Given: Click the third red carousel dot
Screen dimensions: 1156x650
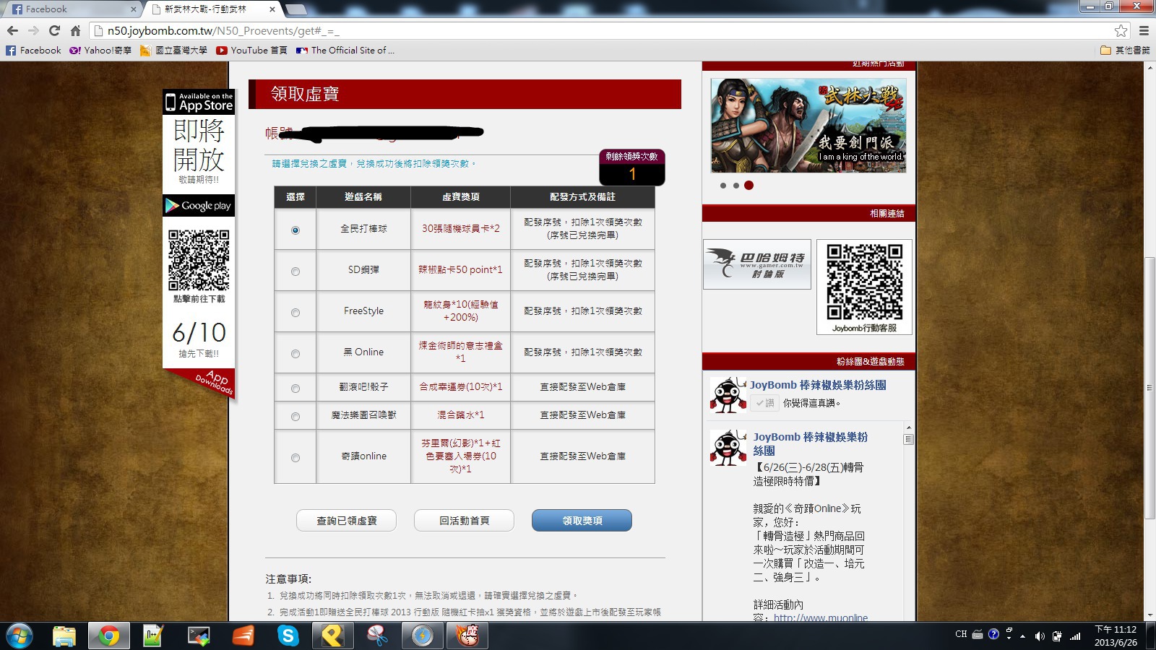Looking at the screenshot, I should click(x=749, y=186).
